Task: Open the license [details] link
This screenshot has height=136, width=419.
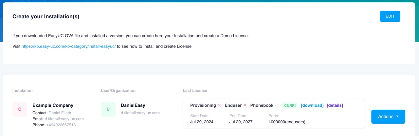Action: tap(335, 105)
